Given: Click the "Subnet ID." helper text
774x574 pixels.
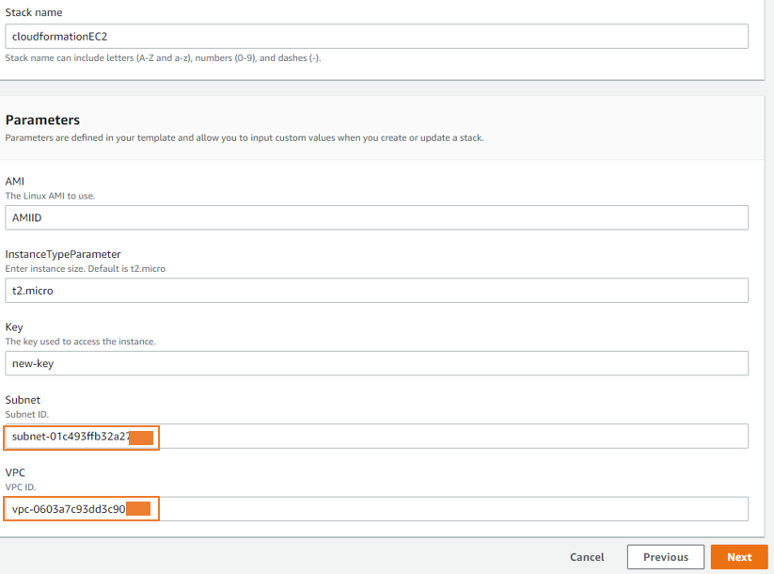Looking at the screenshot, I should click(x=27, y=414).
